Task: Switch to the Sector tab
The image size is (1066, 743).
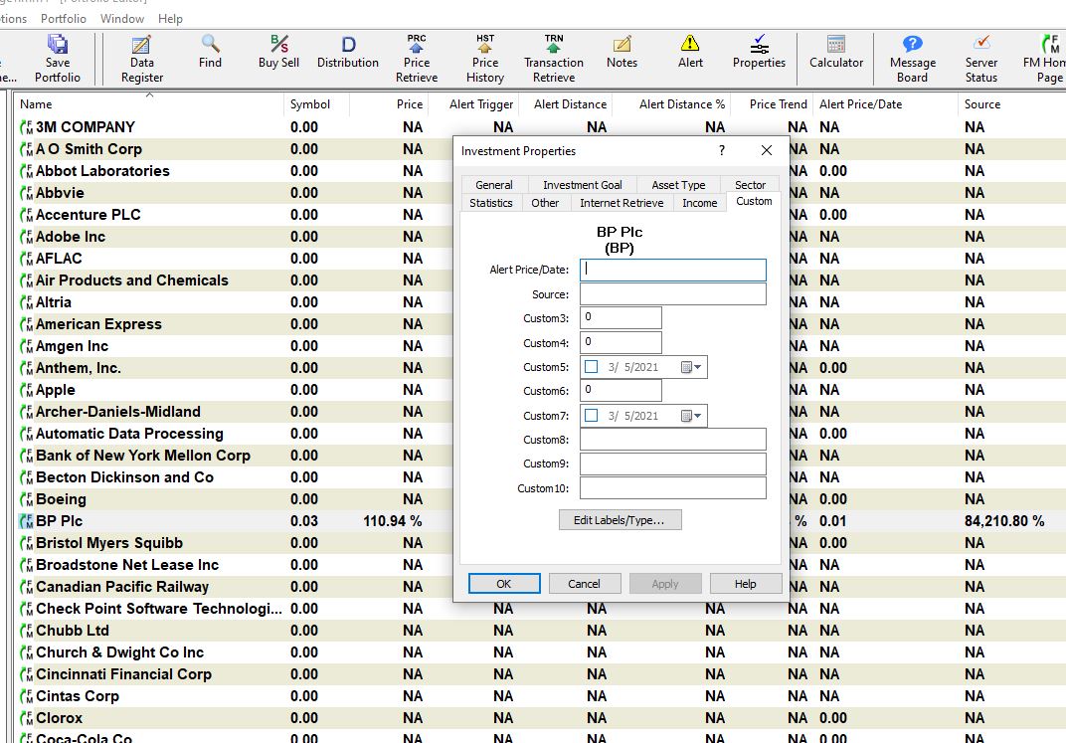Action: 750,185
